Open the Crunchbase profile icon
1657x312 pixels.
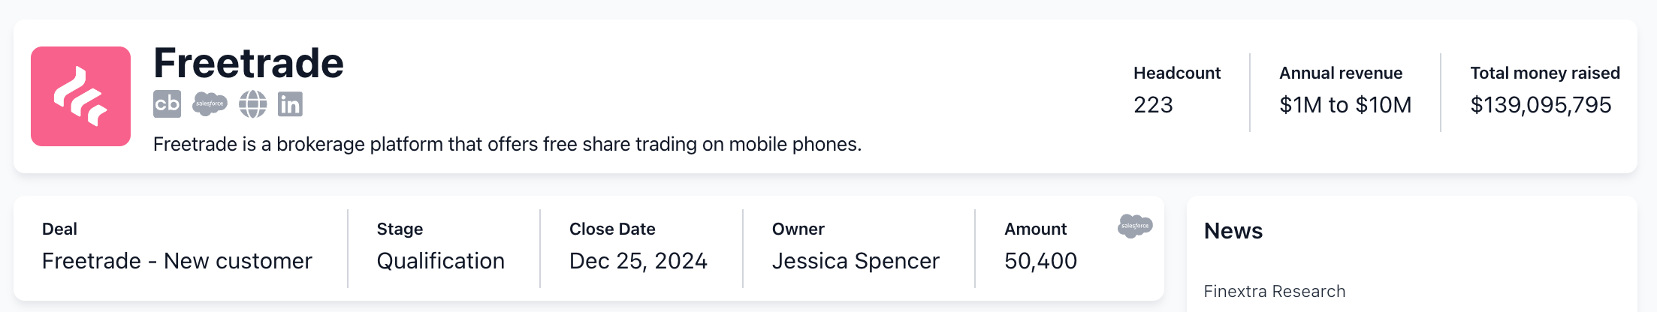coord(167,104)
